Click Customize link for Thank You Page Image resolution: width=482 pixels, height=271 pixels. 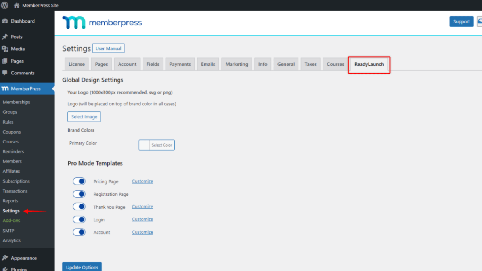pyautogui.click(x=142, y=207)
